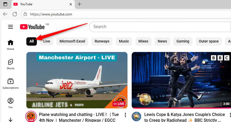Open Lewis Cope & Katya Jones title
Image resolution: width=231 pixels, height=122 pixels.
click(x=185, y=117)
